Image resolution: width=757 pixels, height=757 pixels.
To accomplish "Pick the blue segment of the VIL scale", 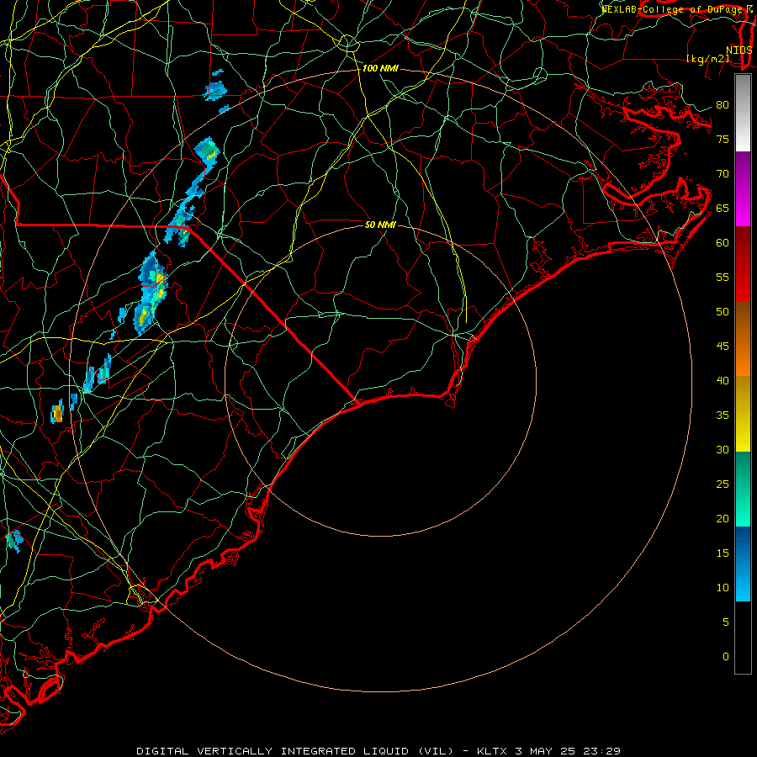I will [743, 564].
